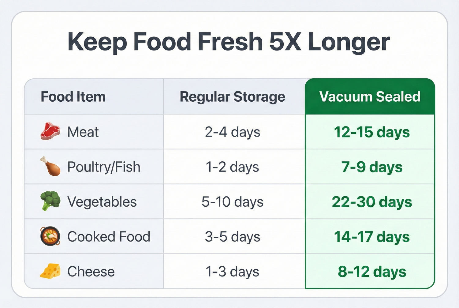
Task: Select the Meat row label
Action: (83, 132)
